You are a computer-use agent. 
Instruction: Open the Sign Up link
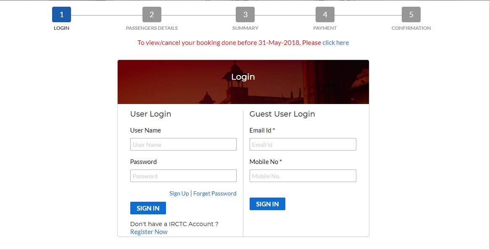tap(179, 193)
